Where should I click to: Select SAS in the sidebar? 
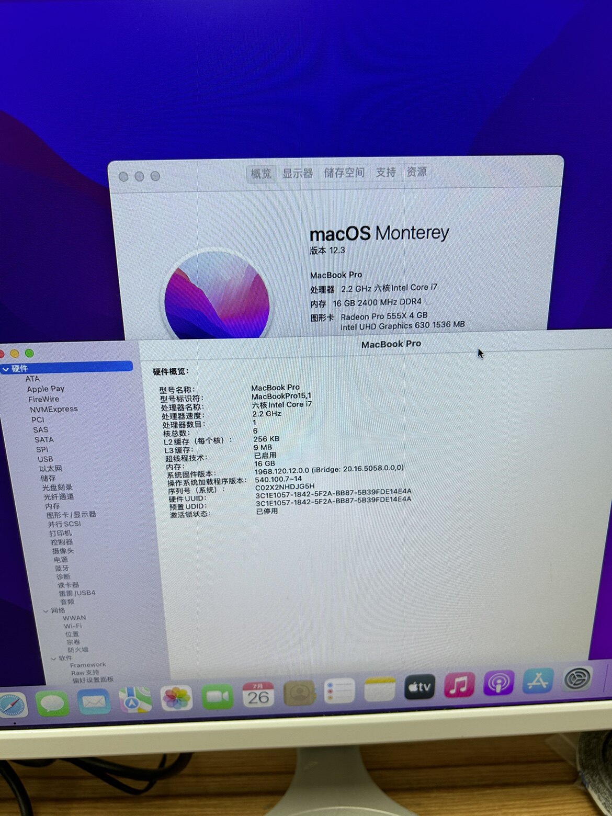click(x=40, y=429)
